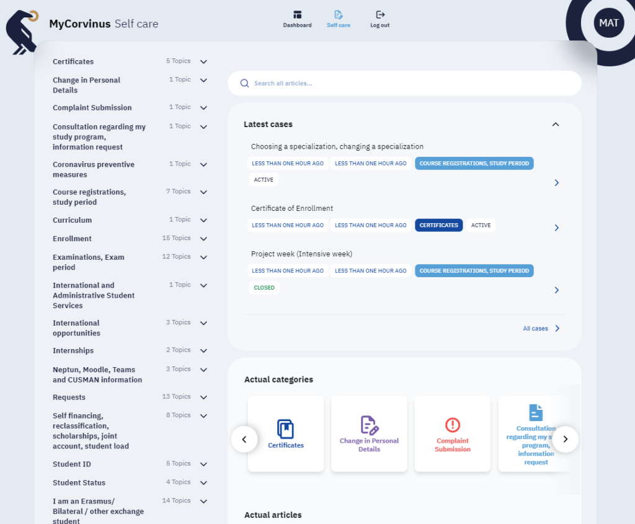635x524 pixels.
Task: Open Certificate of Enrollment case arrow
Action: pos(557,228)
